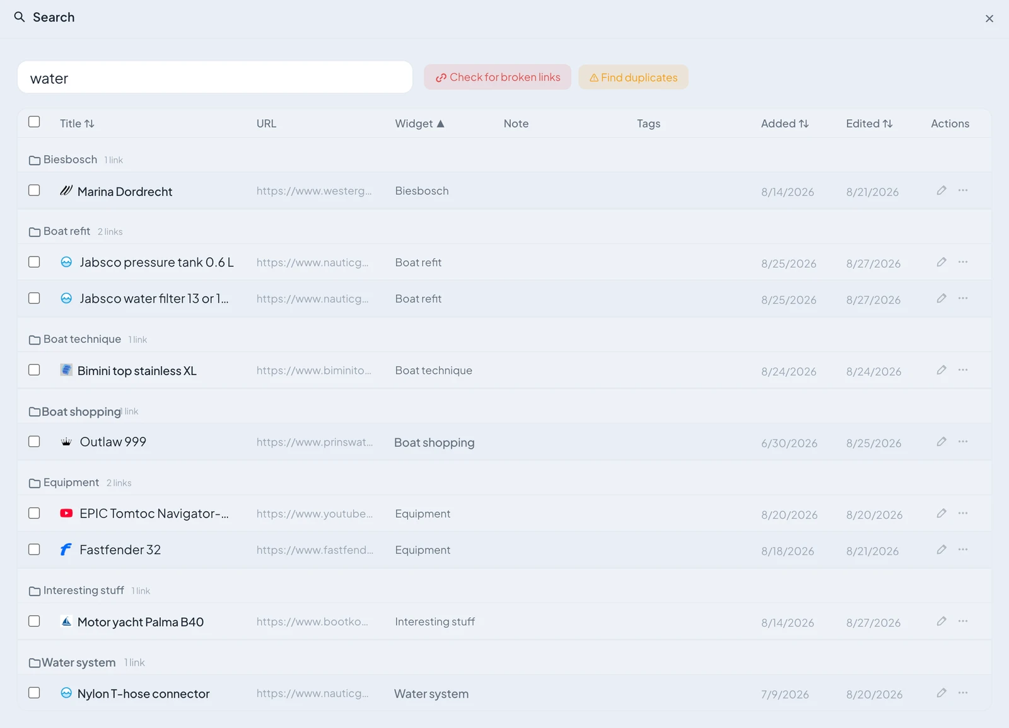Click the Find duplicates button

(x=633, y=77)
